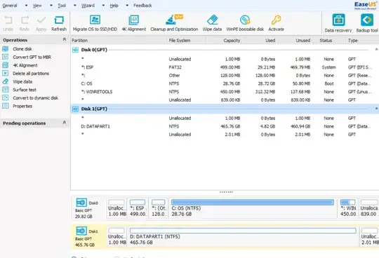Image resolution: width=379 pixels, height=258 pixels.
Task: Collapse the Disk 1(GPT) group
Action: [x=376, y=109]
